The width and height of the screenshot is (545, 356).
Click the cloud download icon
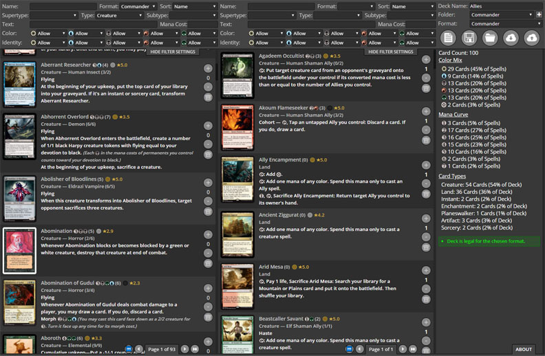511,38
